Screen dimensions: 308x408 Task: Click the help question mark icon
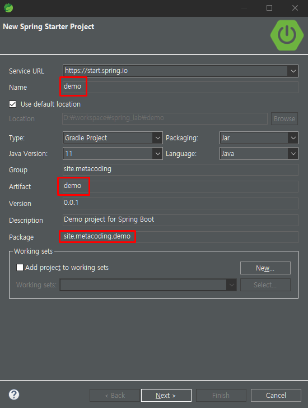(x=14, y=395)
